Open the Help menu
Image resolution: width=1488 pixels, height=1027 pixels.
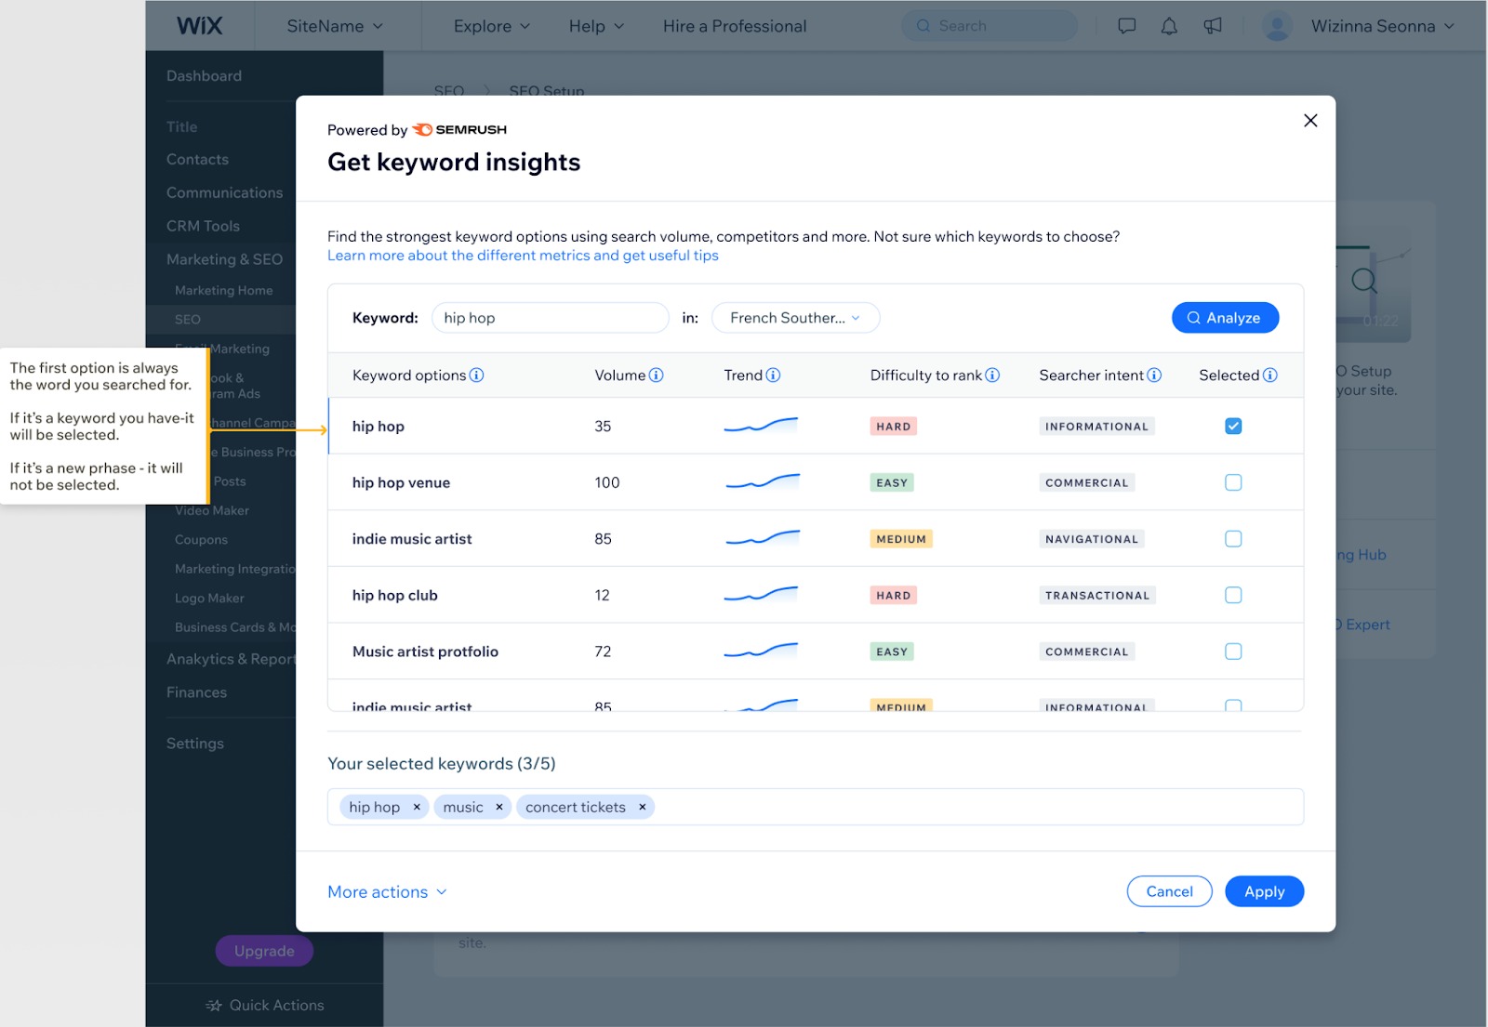tap(595, 25)
